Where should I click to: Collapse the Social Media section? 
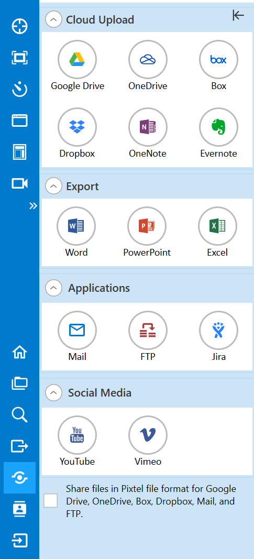pyautogui.click(x=53, y=392)
